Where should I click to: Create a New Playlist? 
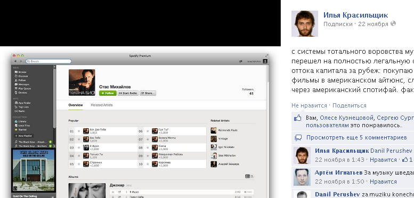point(23,136)
